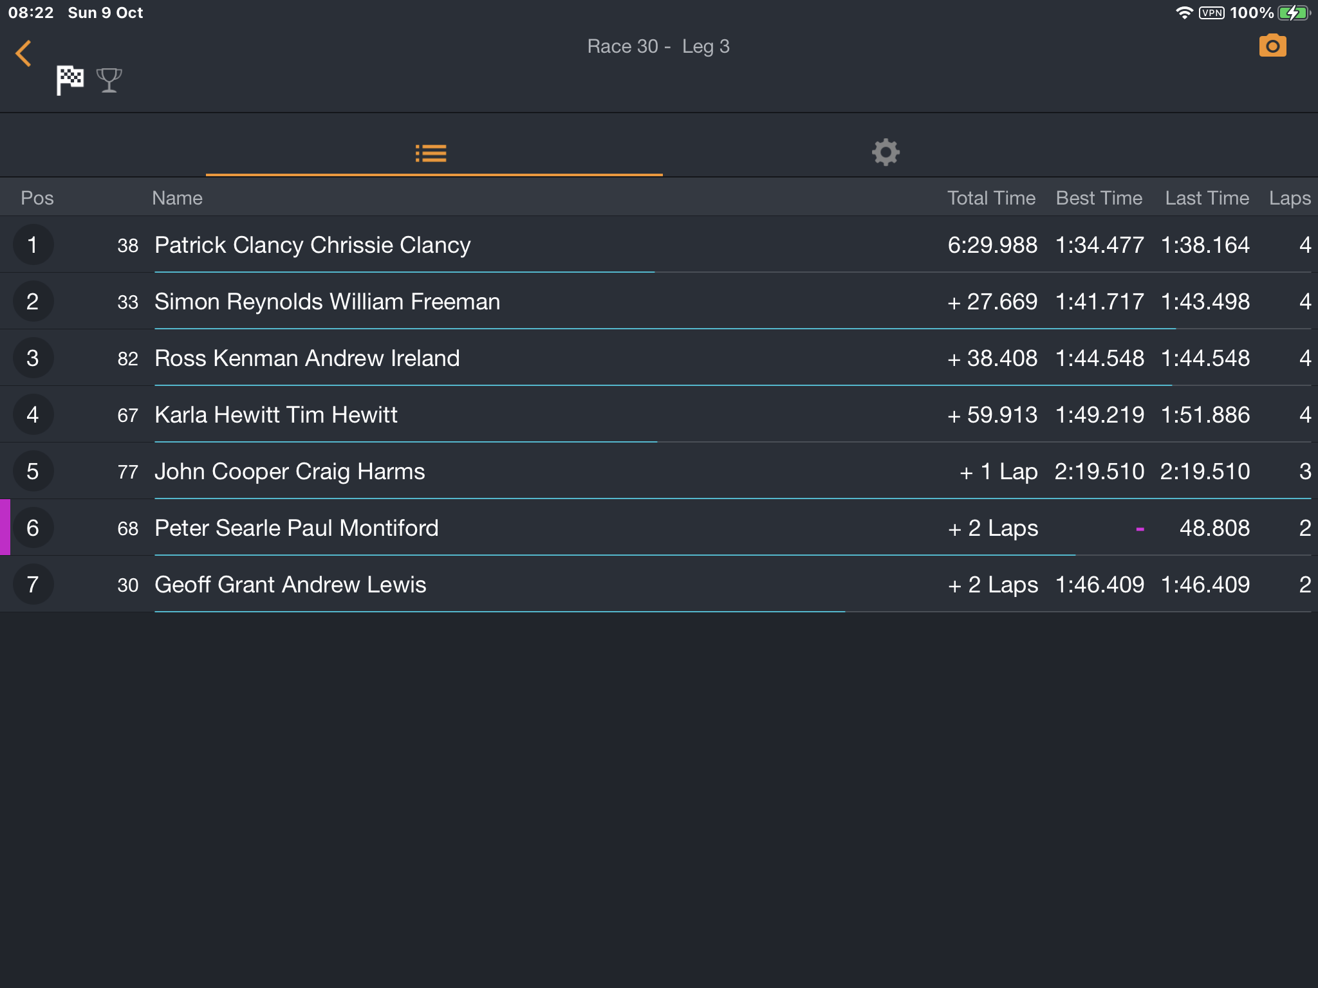Click the Laps column header
The height and width of the screenshot is (988, 1318).
click(x=1290, y=198)
